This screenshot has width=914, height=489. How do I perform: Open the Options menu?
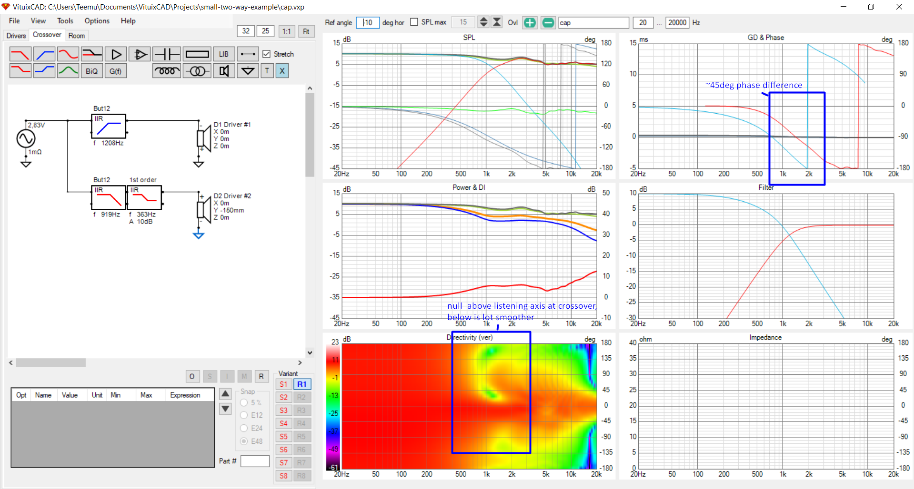tap(97, 21)
